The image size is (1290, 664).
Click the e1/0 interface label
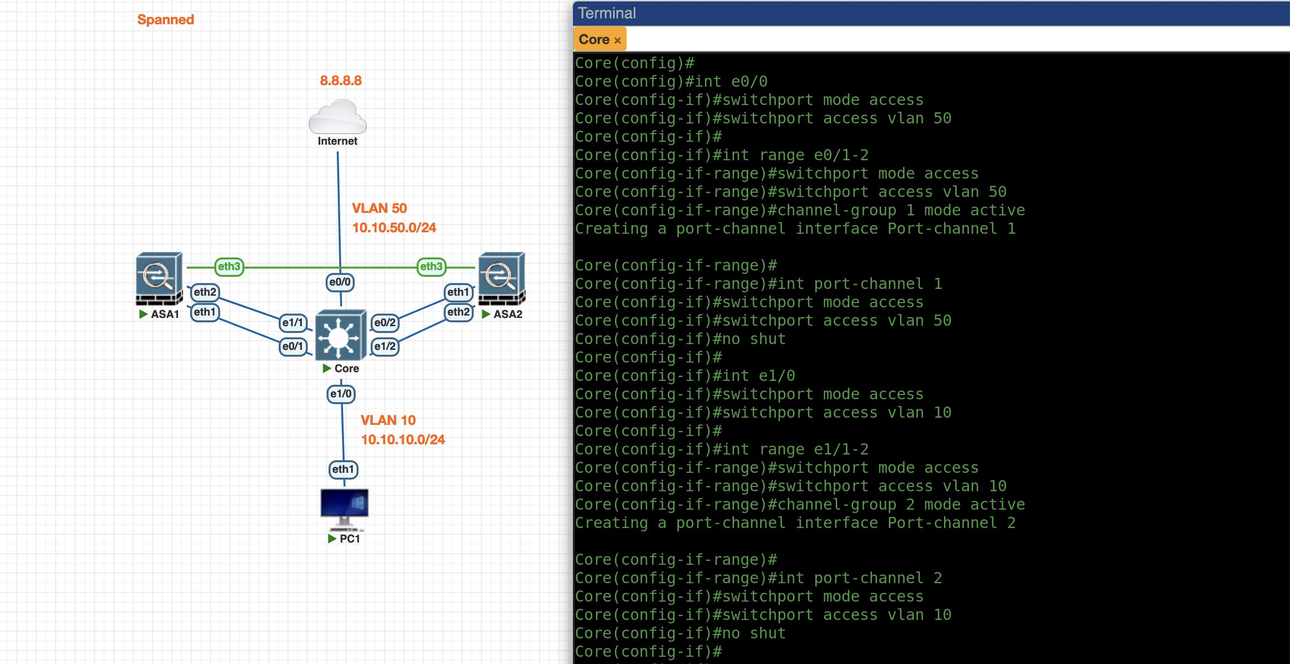click(341, 394)
